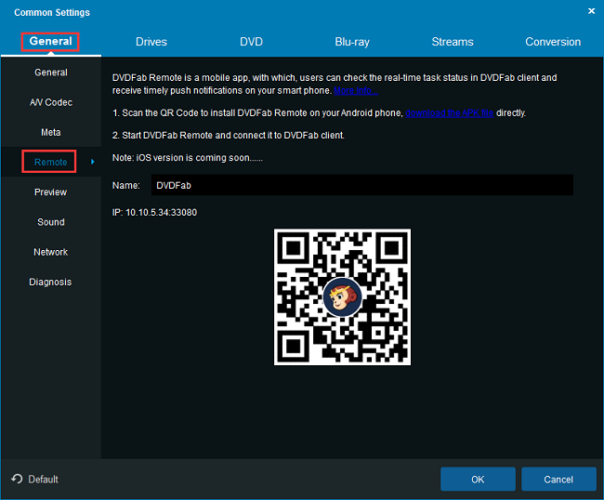
Task: Click the Default reset arrow icon
Action: [x=17, y=479]
